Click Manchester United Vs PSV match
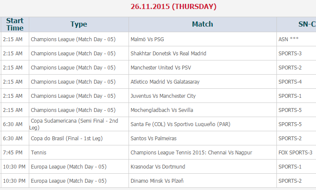This screenshot has height=190, width=316. [162, 68]
